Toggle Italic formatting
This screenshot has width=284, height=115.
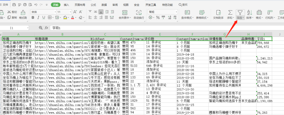point(38,18)
